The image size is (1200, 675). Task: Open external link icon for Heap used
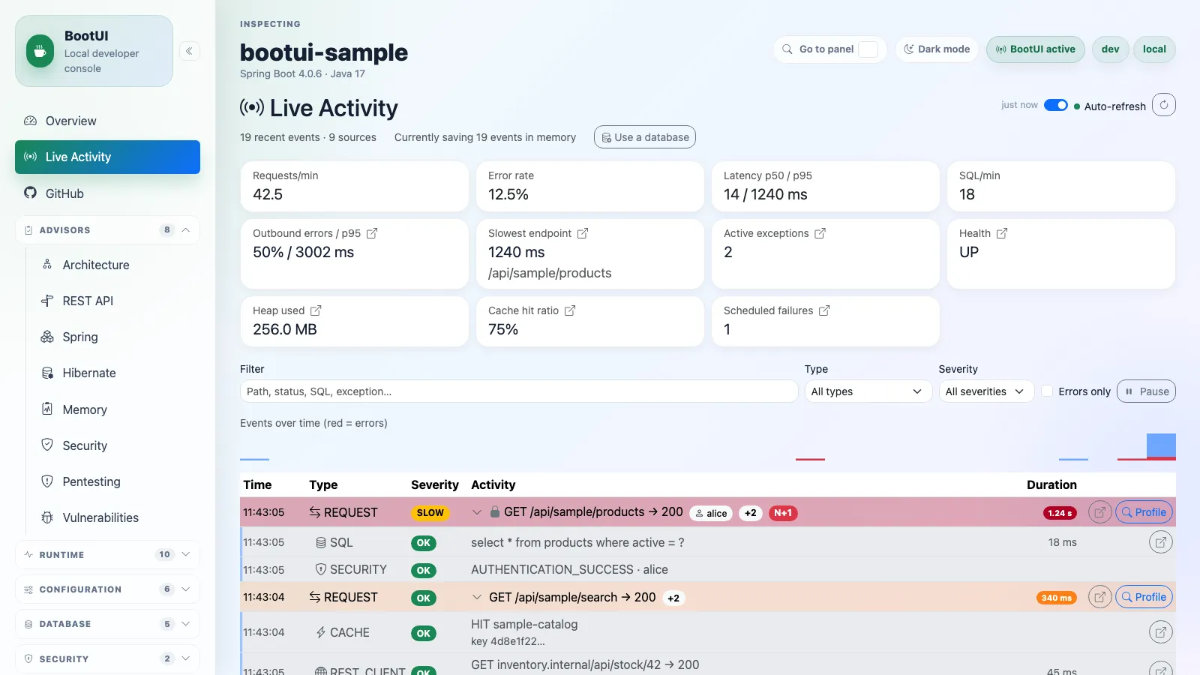click(x=316, y=310)
